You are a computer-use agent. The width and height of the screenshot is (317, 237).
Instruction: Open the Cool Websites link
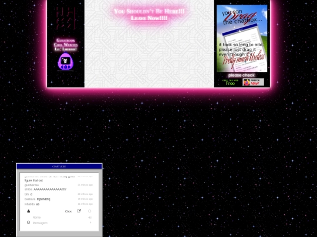[66, 44]
